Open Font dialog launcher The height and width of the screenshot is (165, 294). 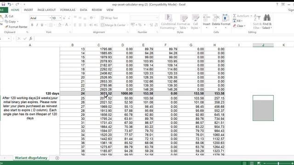[x=70, y=32]
